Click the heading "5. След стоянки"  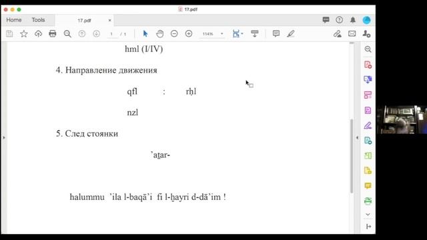pos(87,133)
